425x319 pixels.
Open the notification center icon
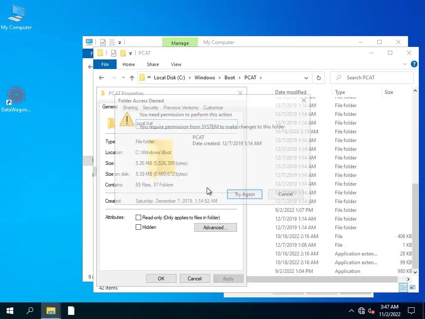tap(411, 311)
